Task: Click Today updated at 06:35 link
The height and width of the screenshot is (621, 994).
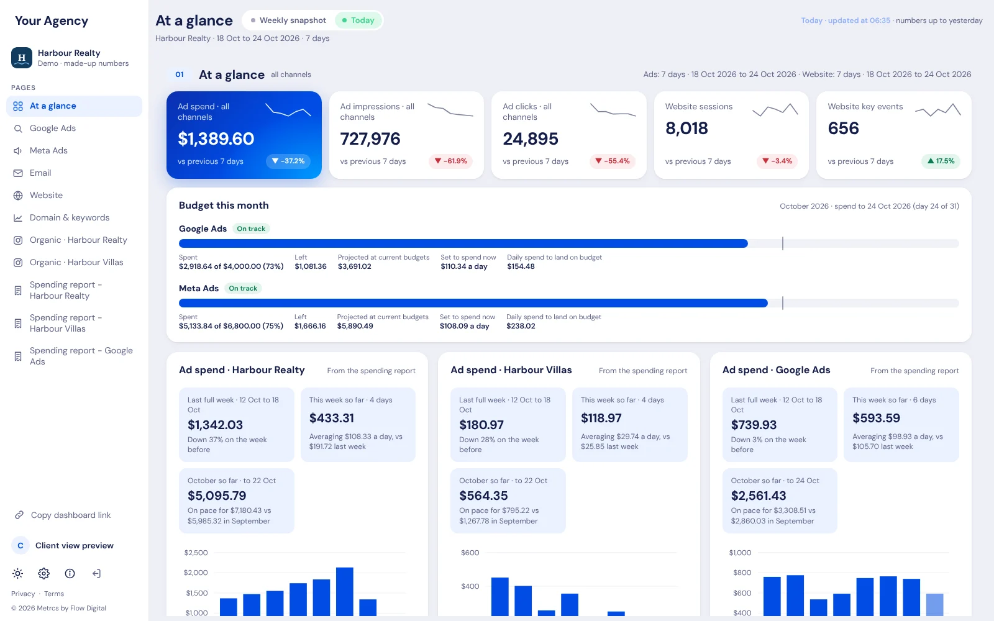Action: [x=846, y=20]
